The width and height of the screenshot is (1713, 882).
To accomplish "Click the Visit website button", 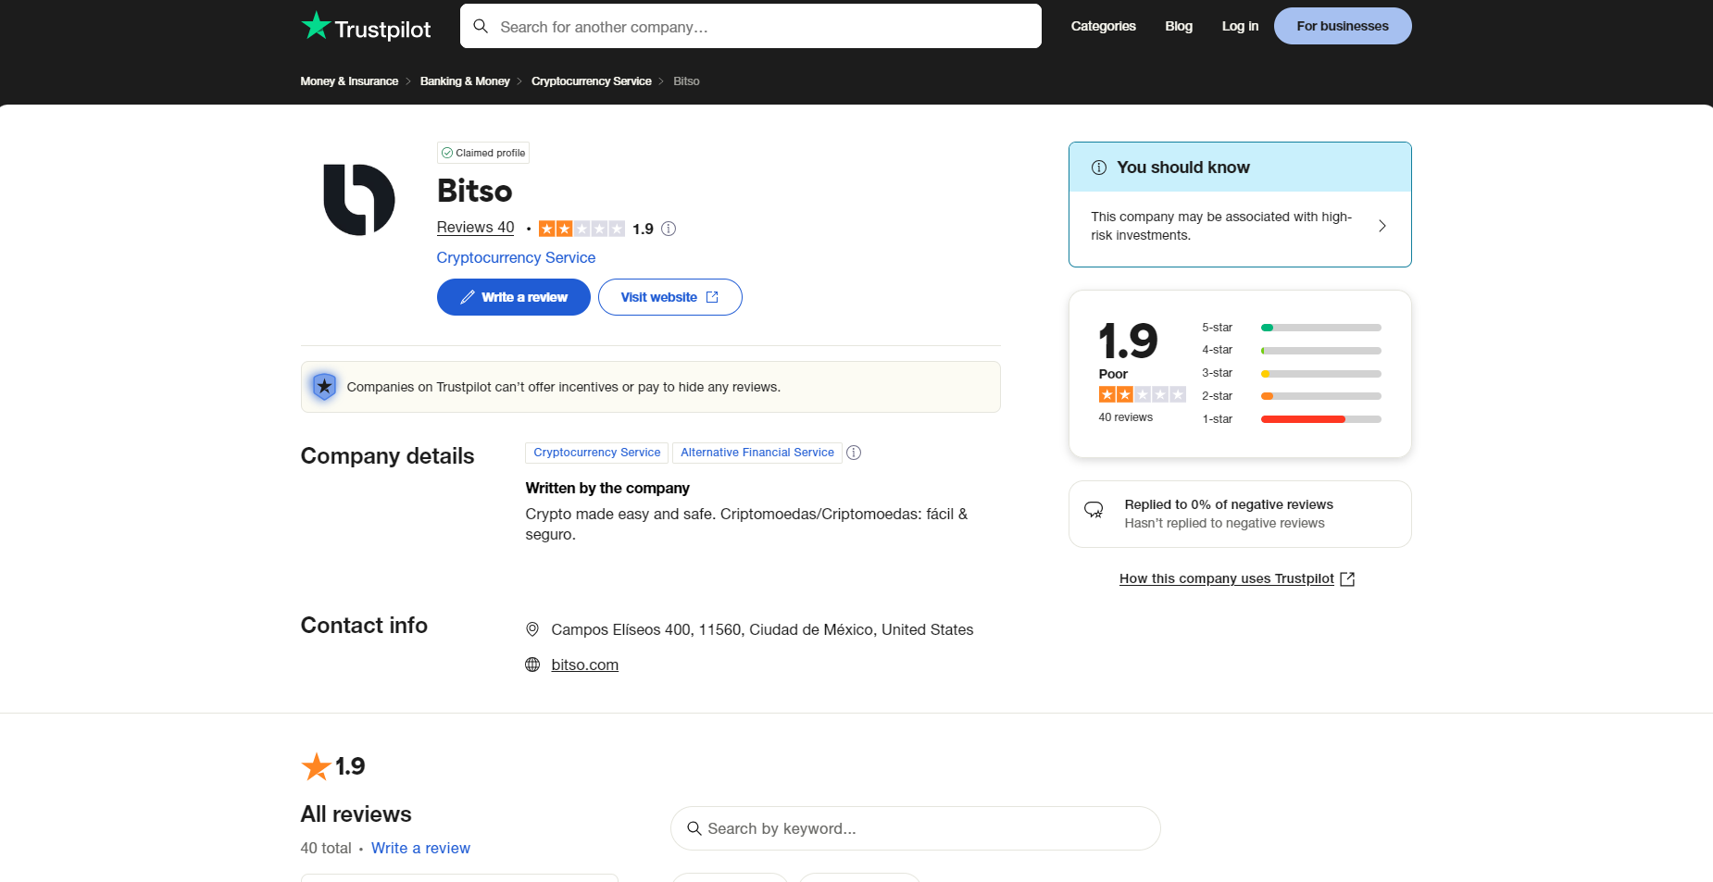I will point(669,297).
